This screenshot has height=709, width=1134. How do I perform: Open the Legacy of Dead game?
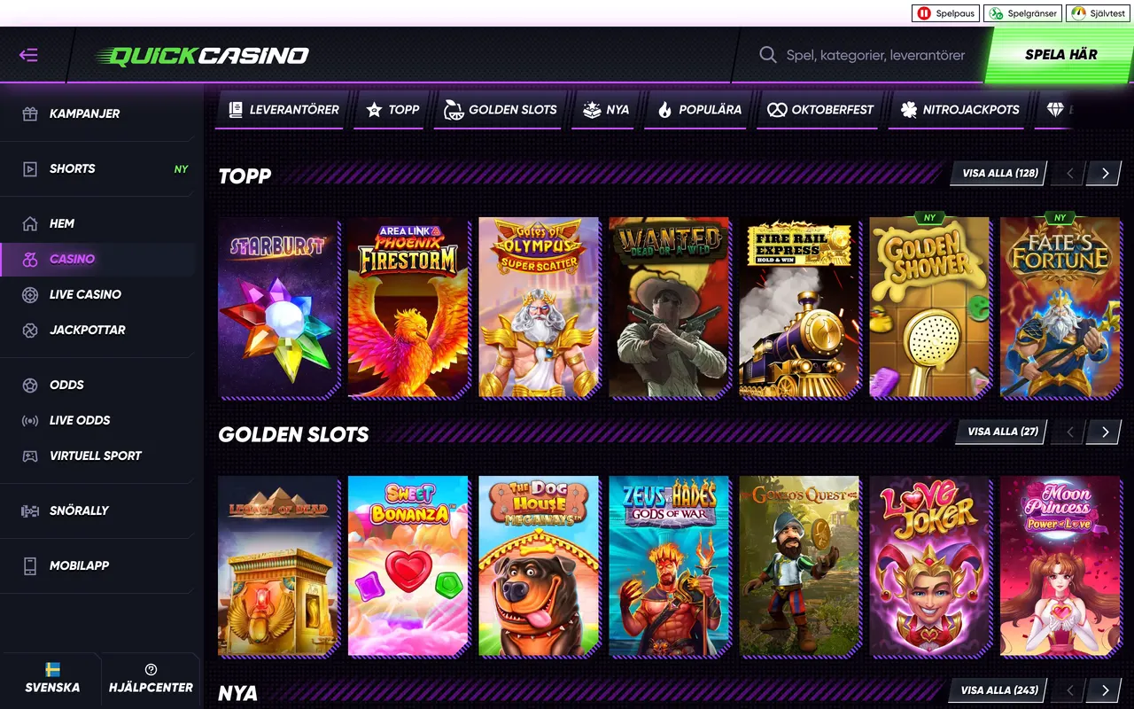point(278,566)
